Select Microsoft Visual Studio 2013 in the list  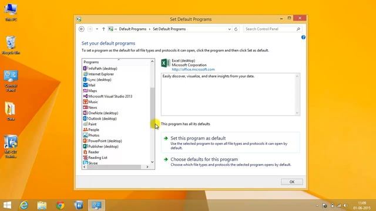(x=108, y=96)
